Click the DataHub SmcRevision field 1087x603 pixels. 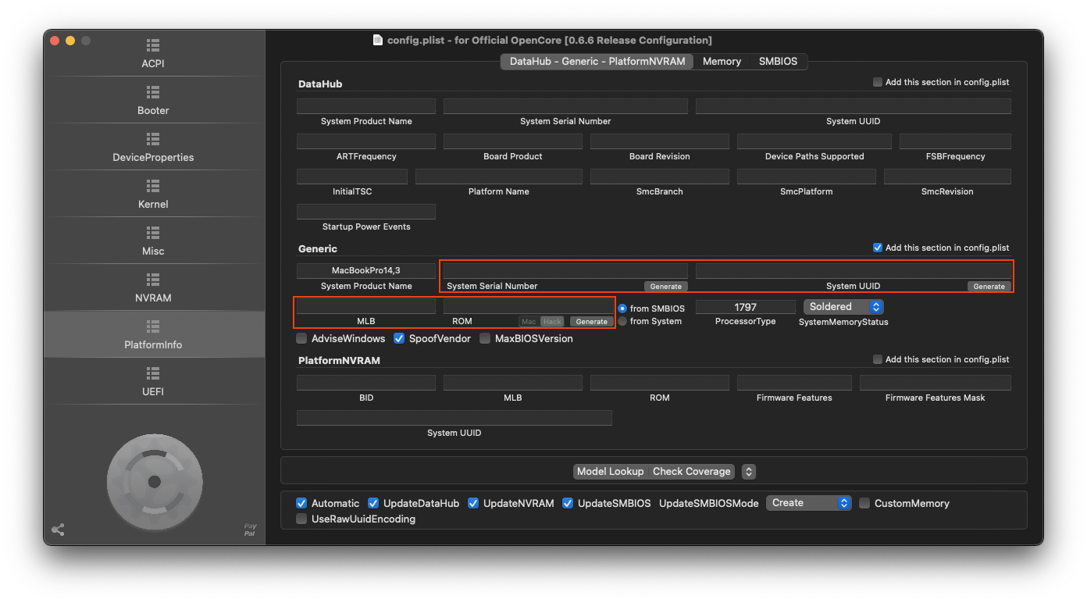click(947, 177)
